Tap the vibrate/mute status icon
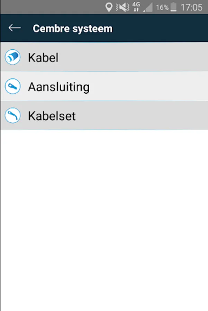 pos(123,7)
